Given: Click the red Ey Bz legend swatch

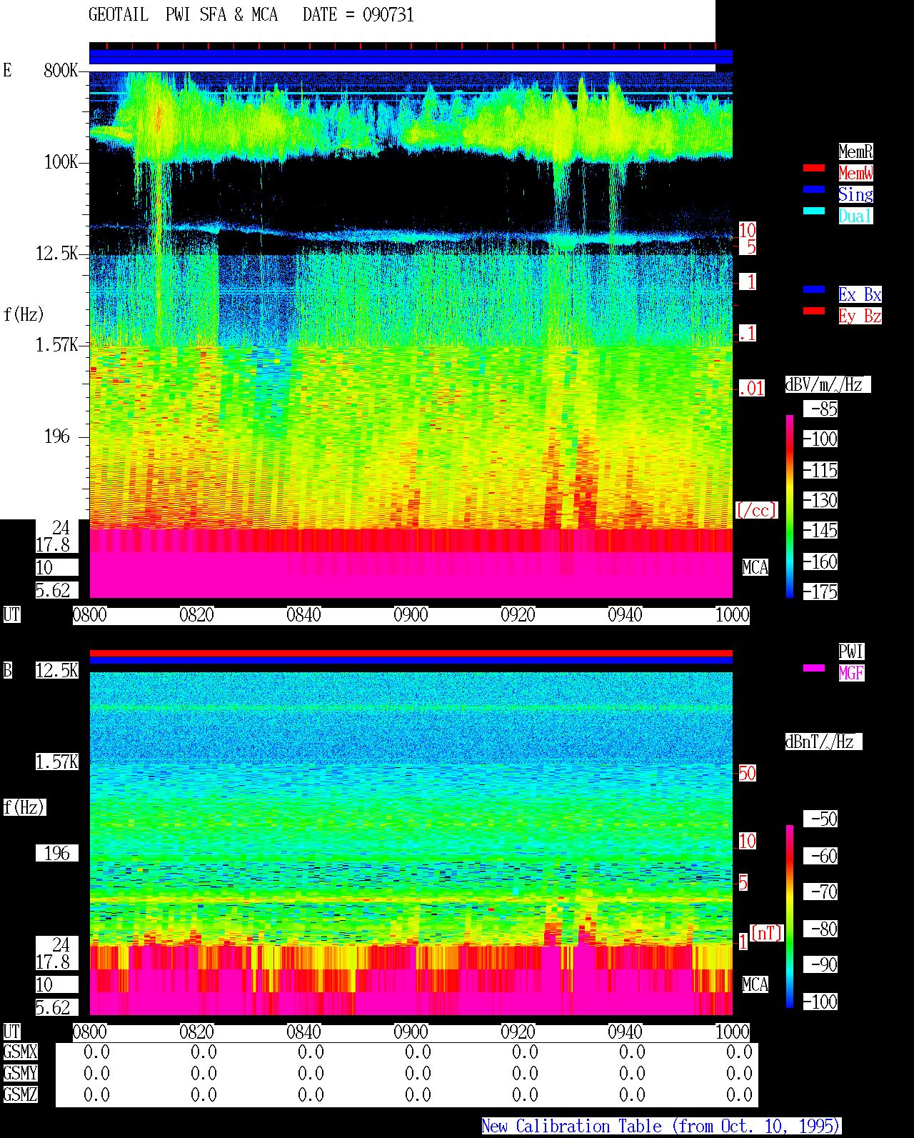Looking at the screenshot, I should click(814, 311).
